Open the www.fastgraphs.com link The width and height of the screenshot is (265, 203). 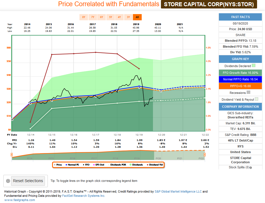tap(20, 200)
